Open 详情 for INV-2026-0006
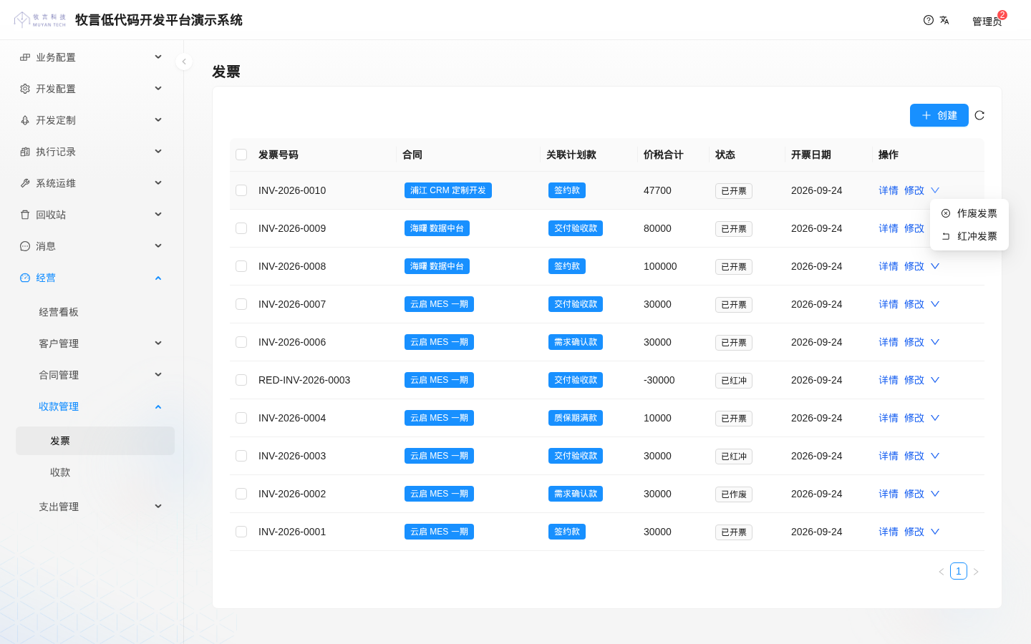Screen dimensions: 1031x644 (x=889, y=342)
